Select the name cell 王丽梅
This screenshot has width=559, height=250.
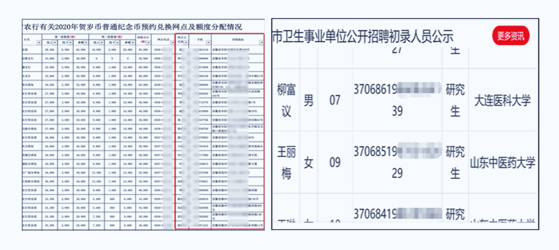(286, 163)
